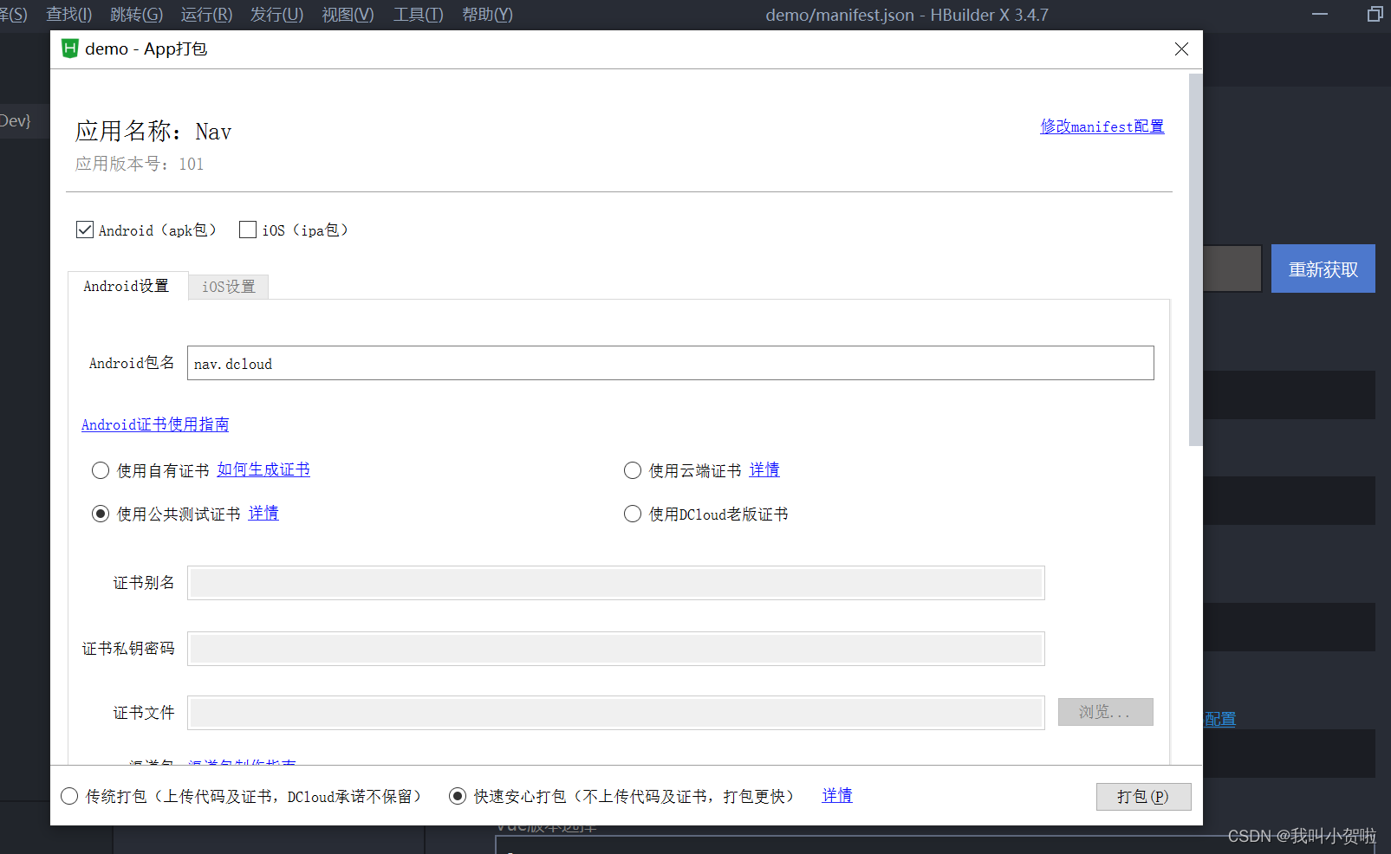Enable the iOS (ipa包) checkbox
Screen dimensions: 1391x854
coord(248,230)
